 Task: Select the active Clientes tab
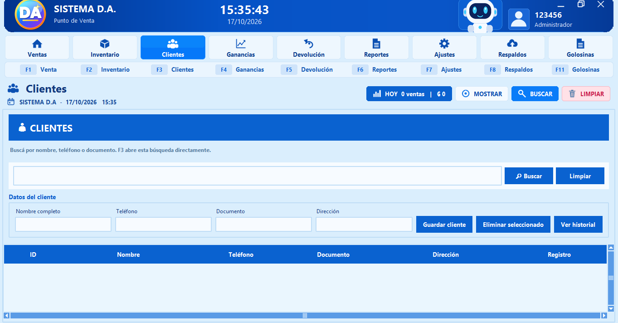coord(173,48)
